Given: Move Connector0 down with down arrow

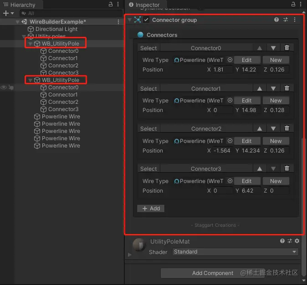Looking at the screenshot, I should (273, 48).
